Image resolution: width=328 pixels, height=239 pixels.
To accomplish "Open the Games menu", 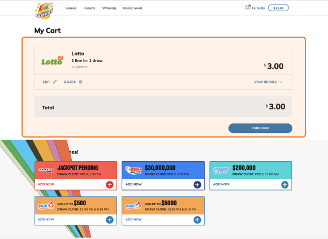I will pos(71,8).
